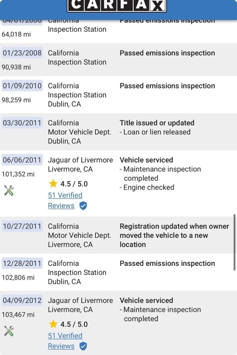Click verified shield badge in 04/09/2012 entry
Viewport: 237px width, 355px height.
point(83,346)
